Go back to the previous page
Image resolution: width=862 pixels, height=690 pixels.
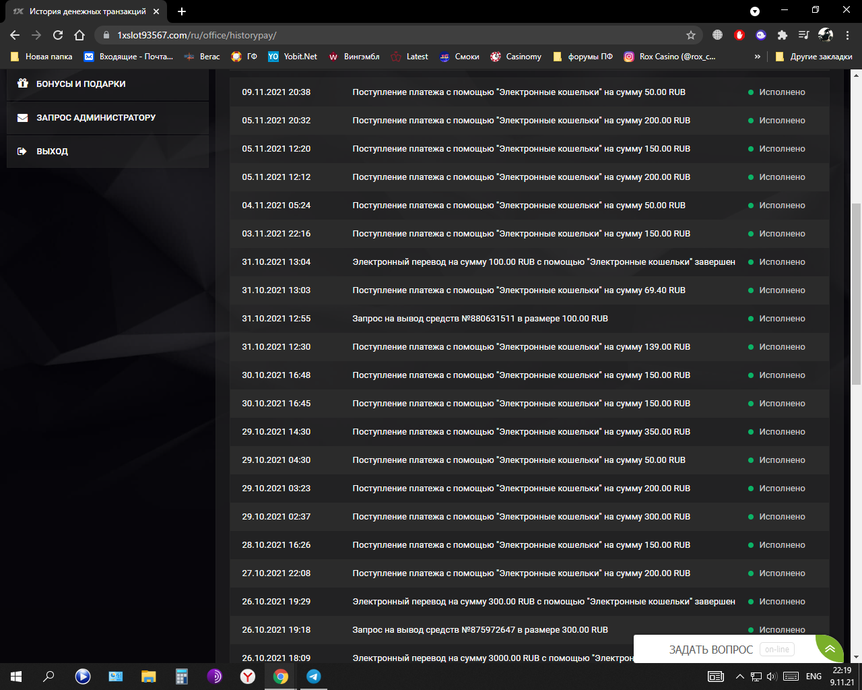(x=15, y=35)
